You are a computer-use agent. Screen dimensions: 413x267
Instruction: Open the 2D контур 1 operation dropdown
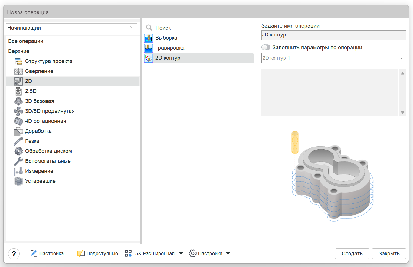334,58
